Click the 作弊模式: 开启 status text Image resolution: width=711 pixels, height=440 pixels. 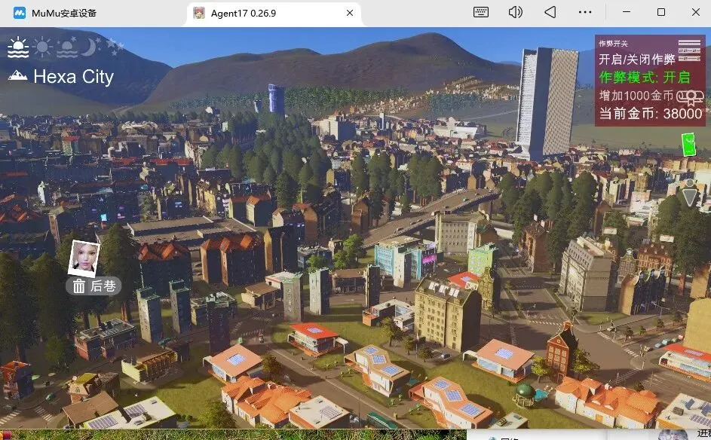[645, 78]
